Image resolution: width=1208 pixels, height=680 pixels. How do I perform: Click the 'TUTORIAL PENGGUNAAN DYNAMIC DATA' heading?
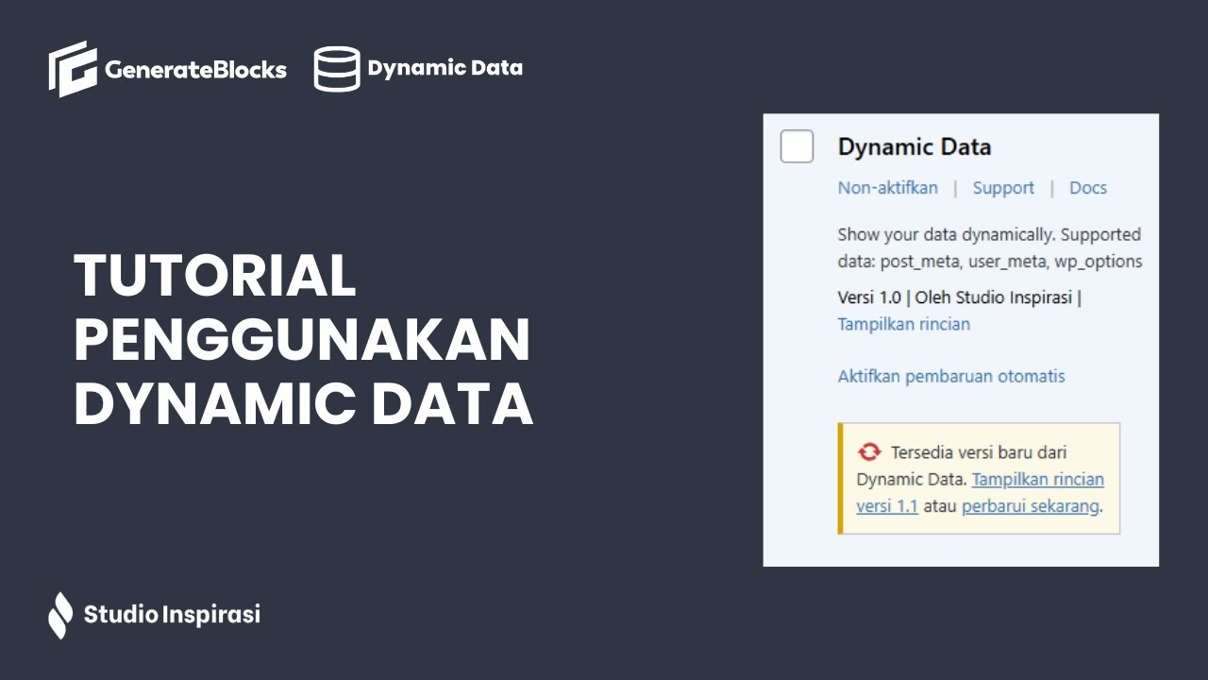coord(304,341)
